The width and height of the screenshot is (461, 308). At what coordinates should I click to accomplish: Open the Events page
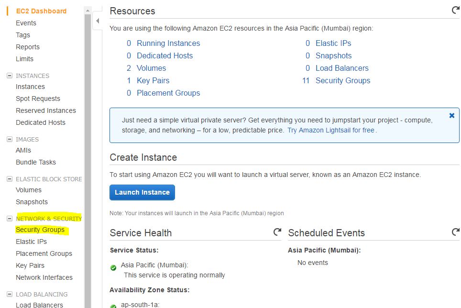tap(26, 22)
